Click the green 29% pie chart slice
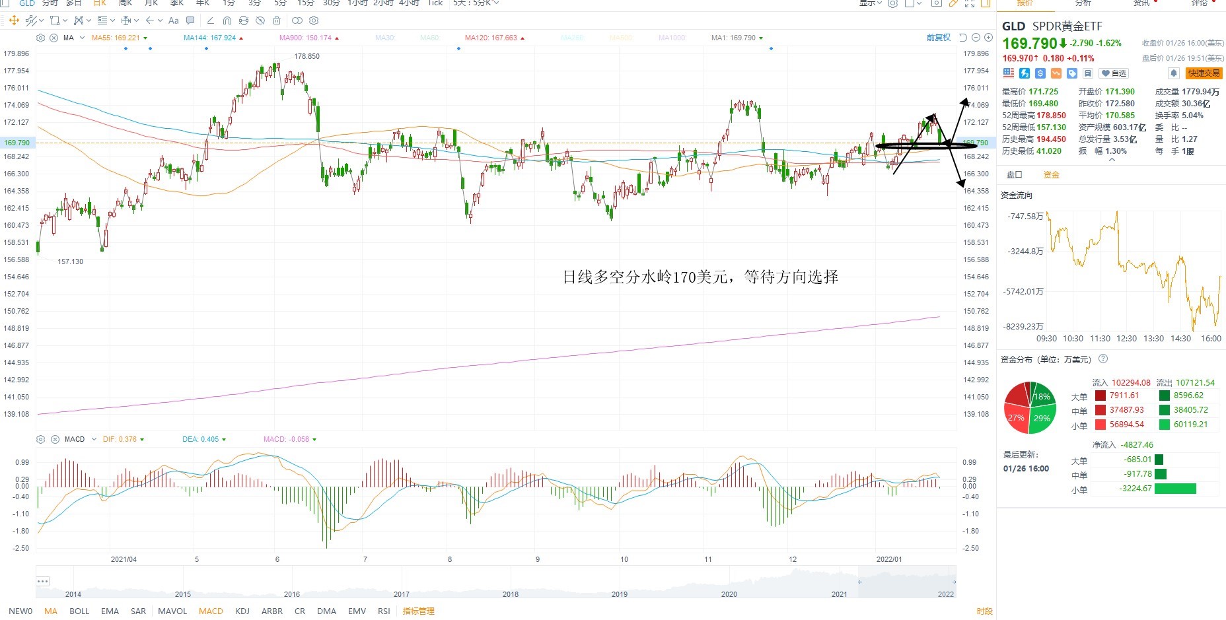 (x=1042, y=418)
